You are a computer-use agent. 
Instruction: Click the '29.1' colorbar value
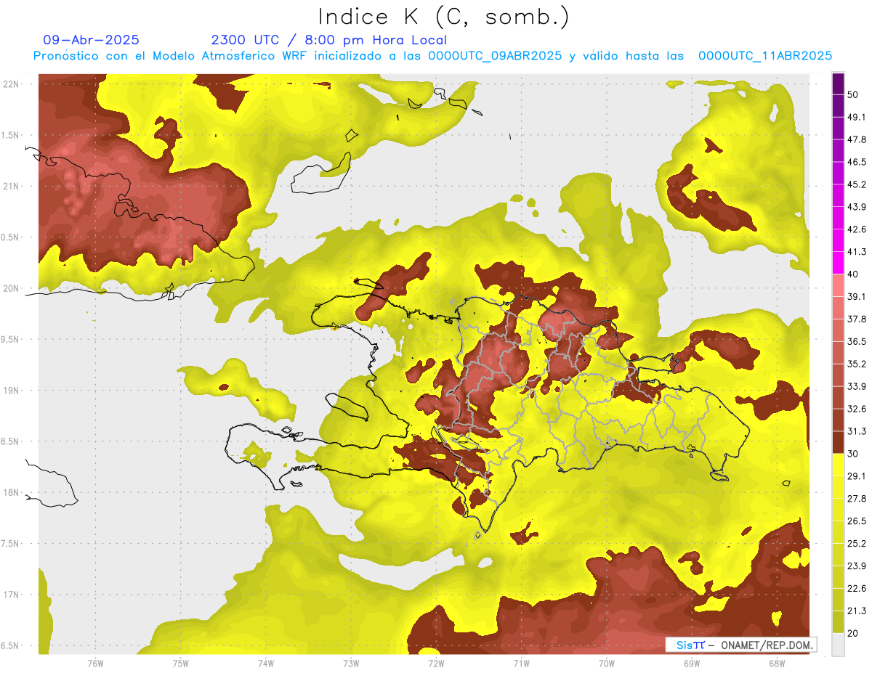click(857, 476)
